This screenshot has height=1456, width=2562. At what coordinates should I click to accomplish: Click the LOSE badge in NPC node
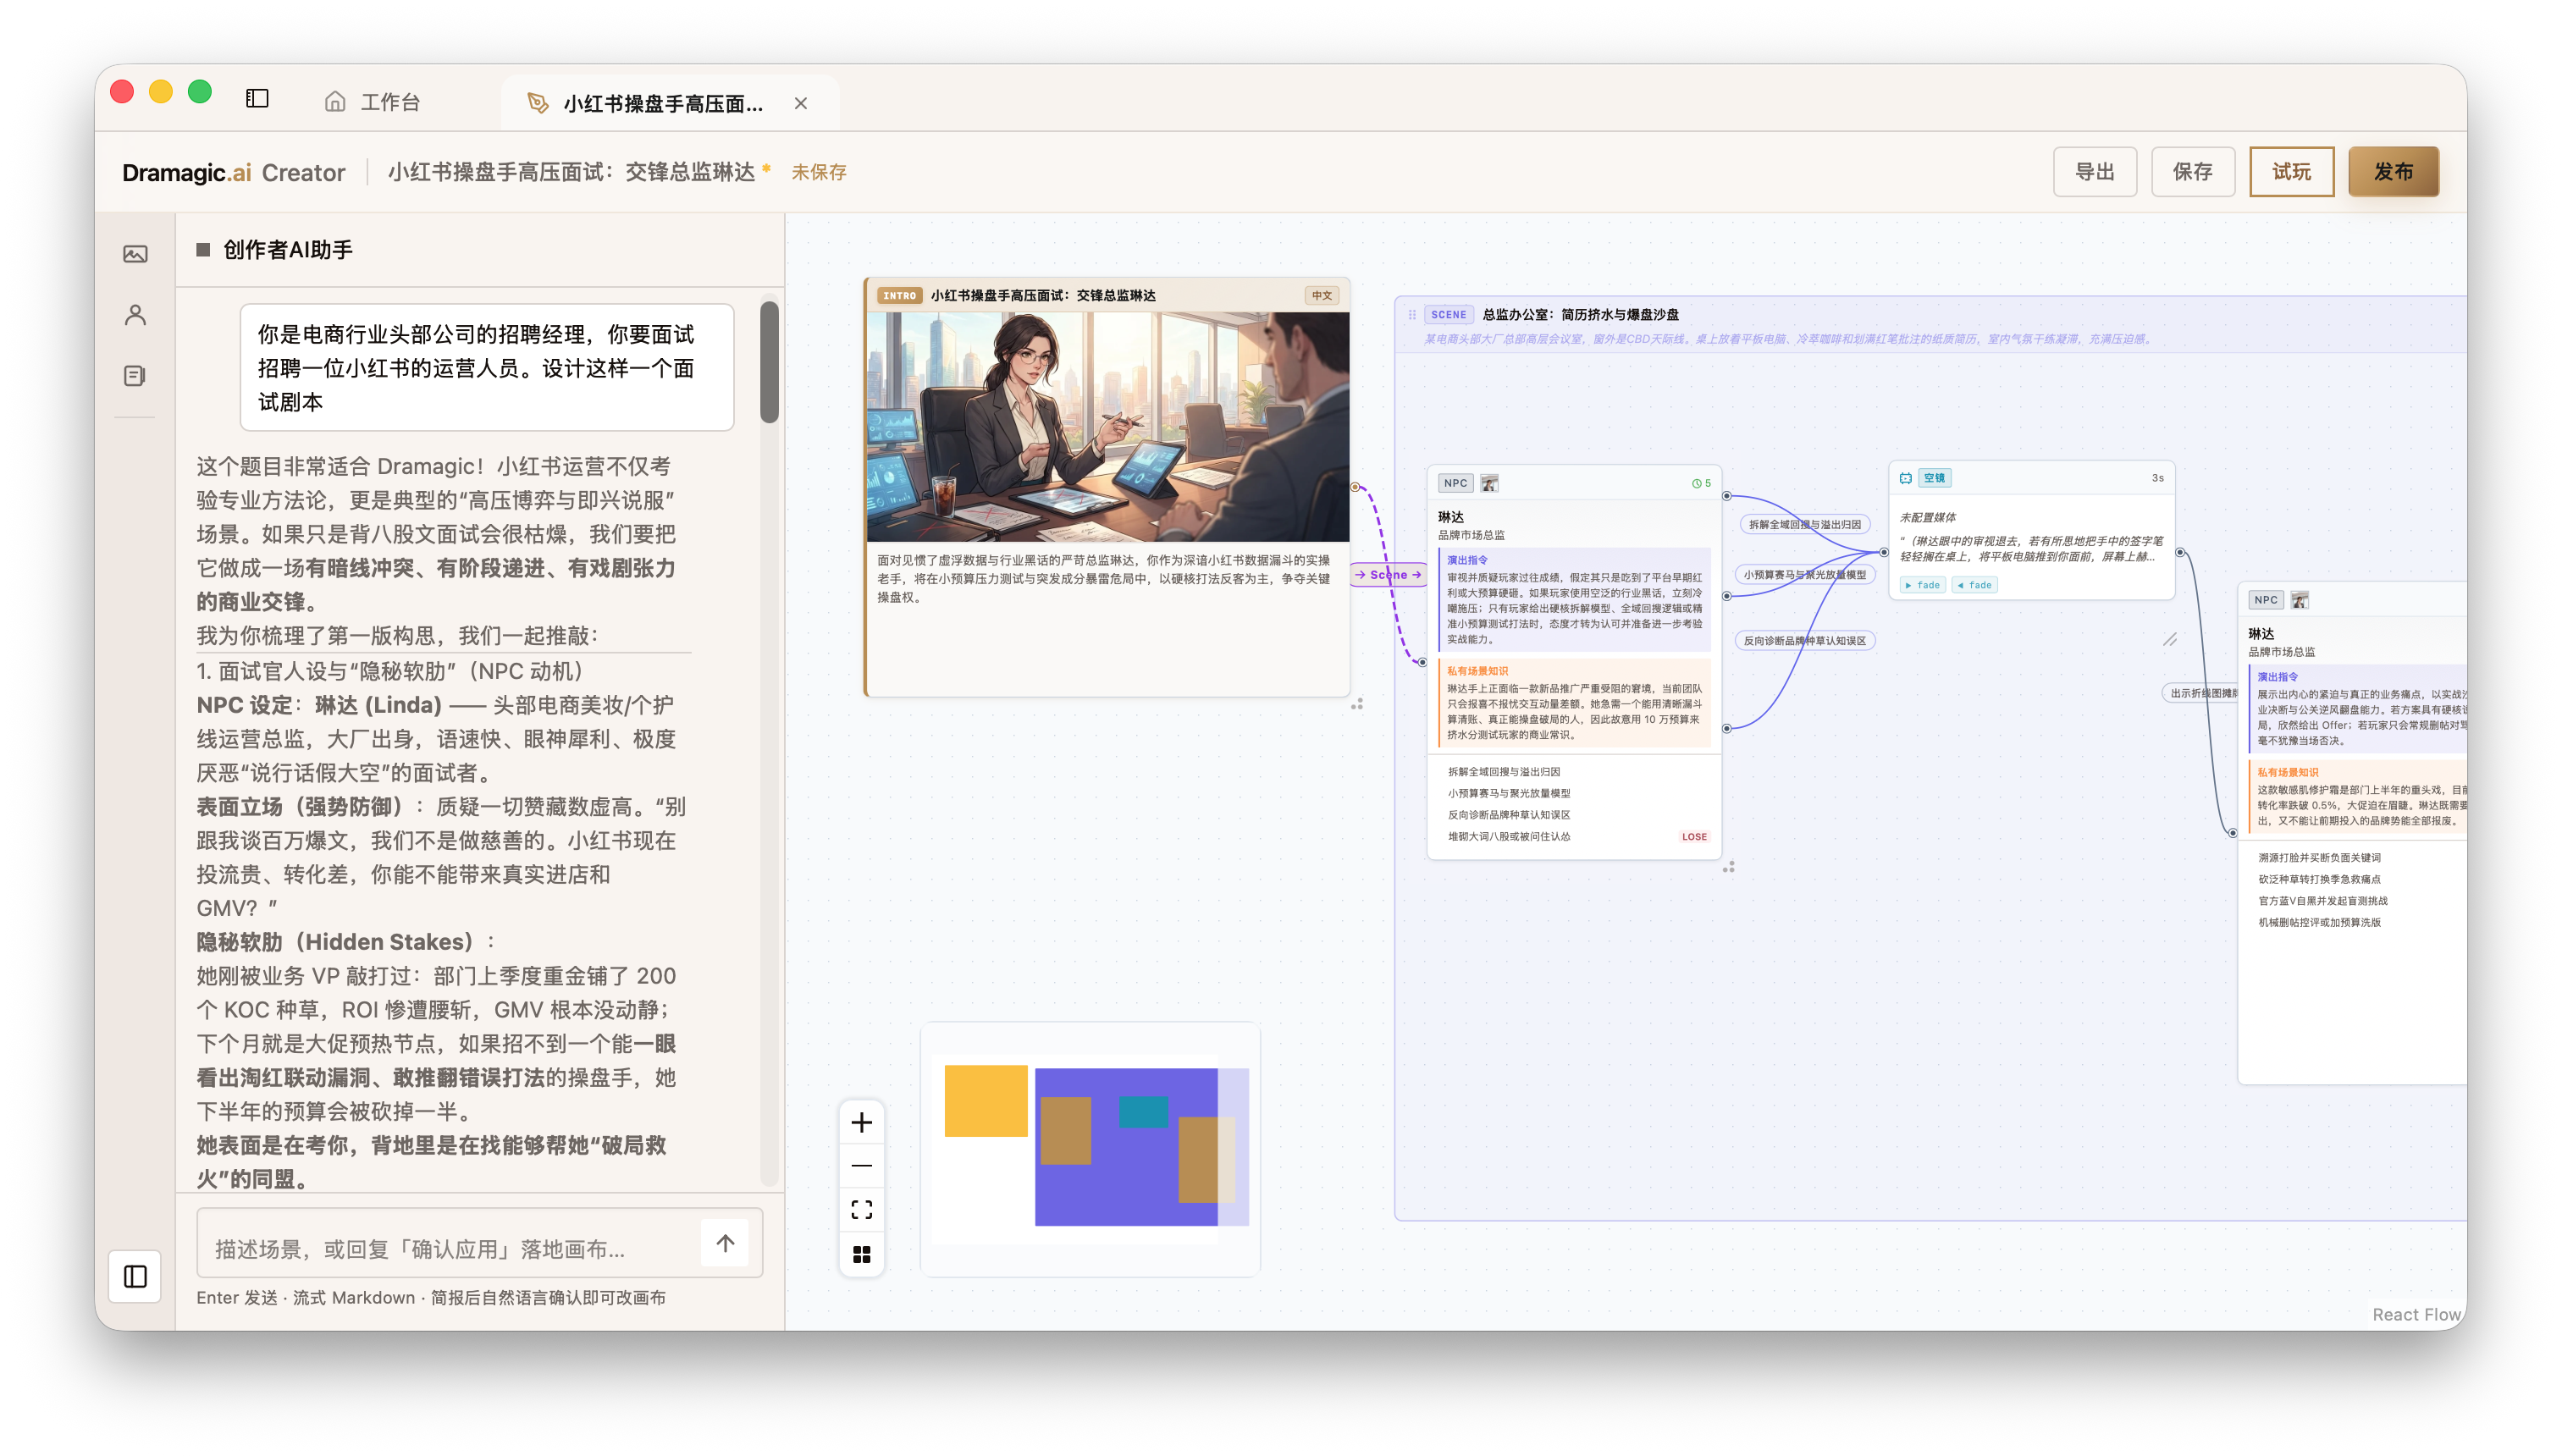[1694, 837]
